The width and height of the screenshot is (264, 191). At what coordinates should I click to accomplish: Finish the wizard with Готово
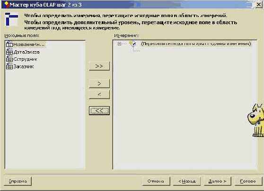pyautogui.click(x=248, y=181)
